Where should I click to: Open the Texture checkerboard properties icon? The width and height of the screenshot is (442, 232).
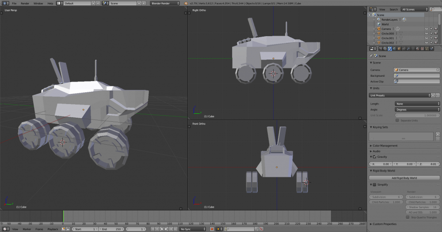422,49
